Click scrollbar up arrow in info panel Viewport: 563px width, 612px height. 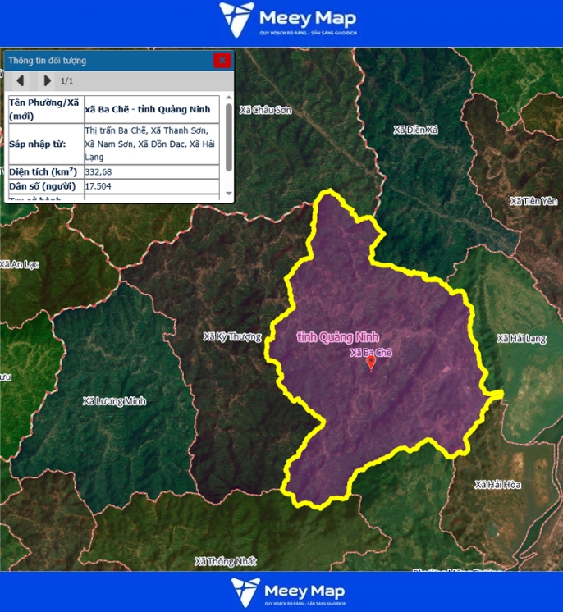[x=229, y=101]
